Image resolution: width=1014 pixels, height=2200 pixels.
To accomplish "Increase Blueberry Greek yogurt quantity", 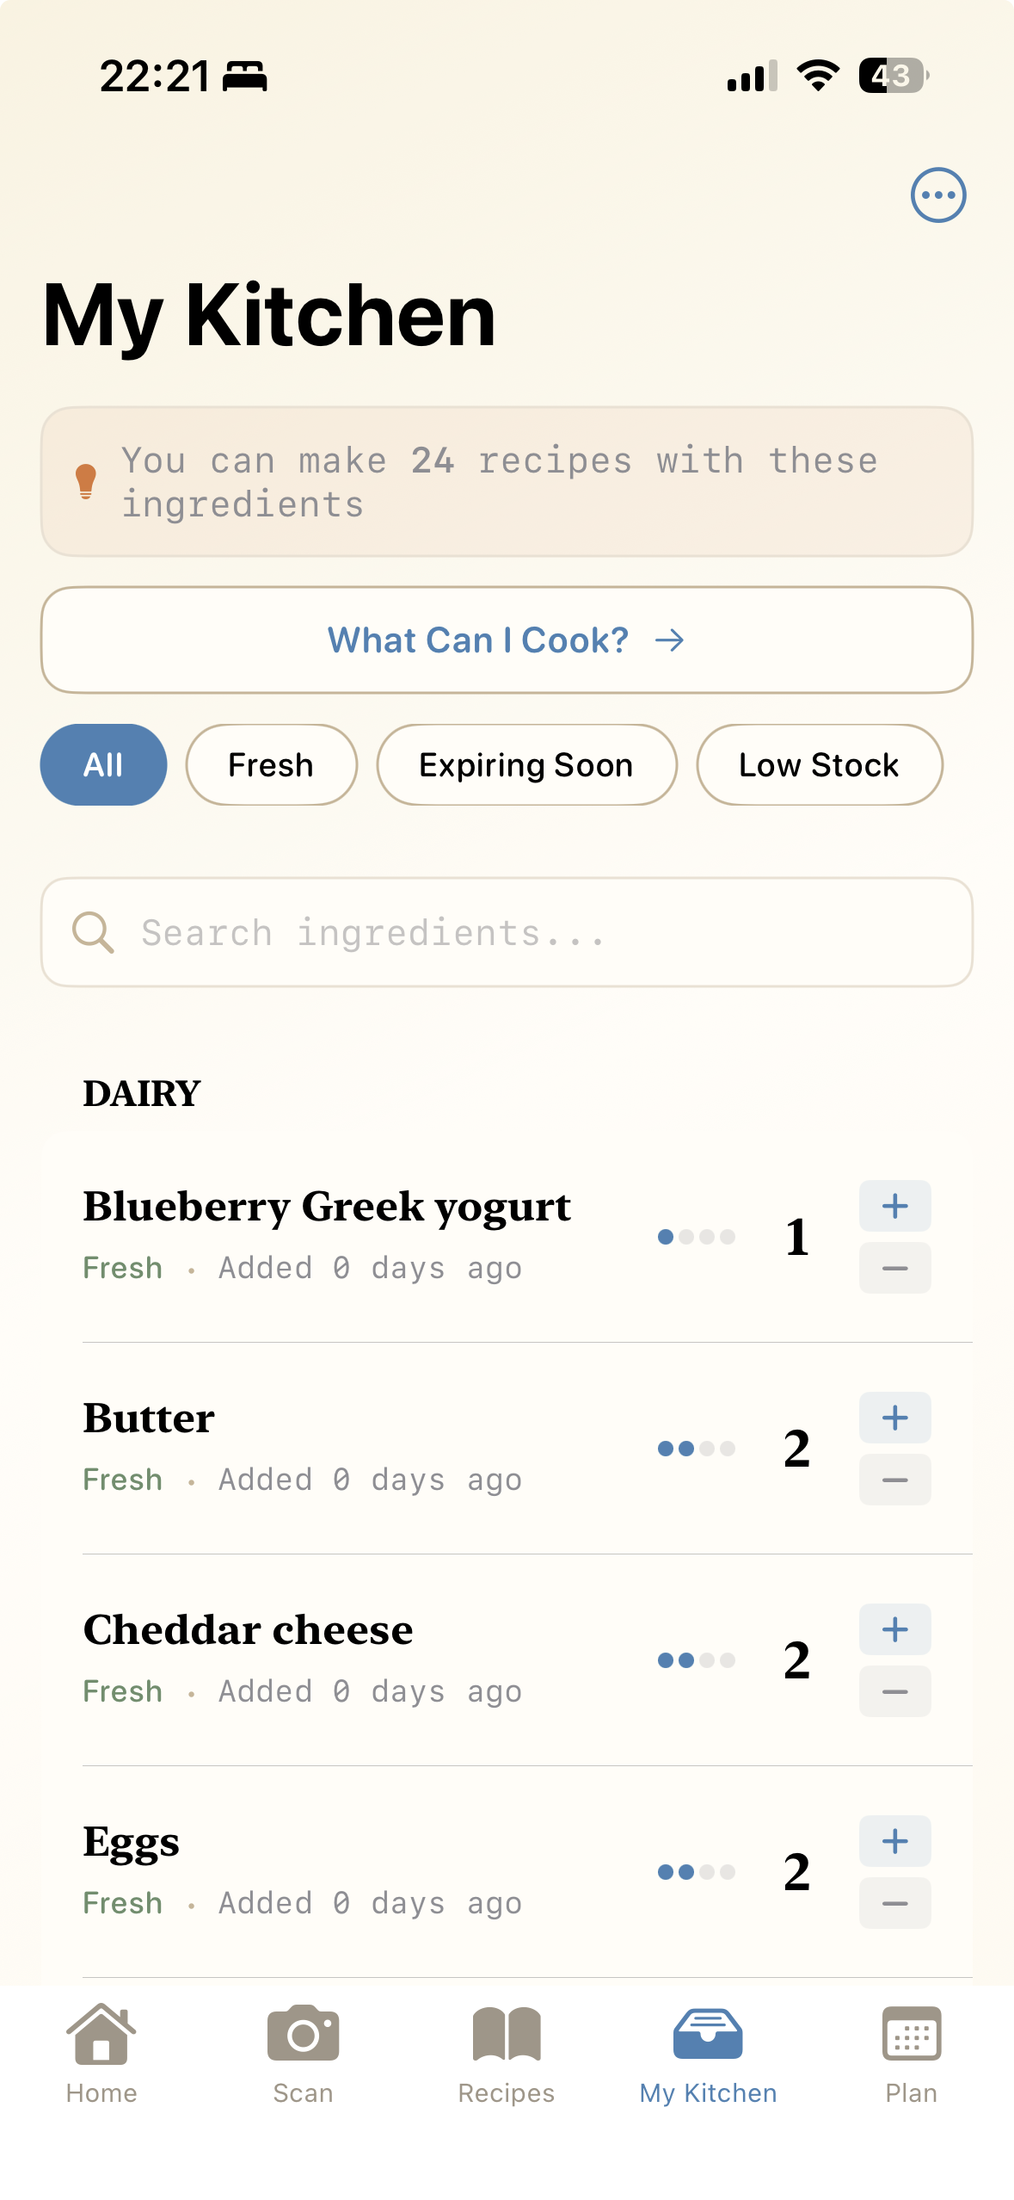I will tap(894, 1206).
